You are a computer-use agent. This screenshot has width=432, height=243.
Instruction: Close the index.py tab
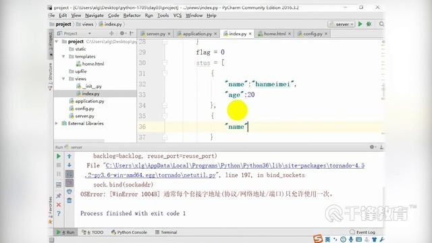tap(250, 34)
